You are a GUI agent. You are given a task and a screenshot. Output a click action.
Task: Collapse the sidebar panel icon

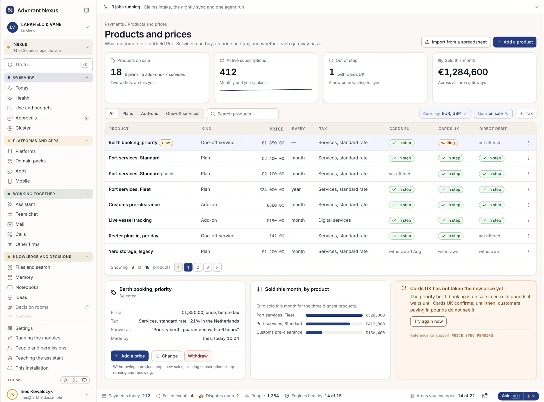coord(86,10)
